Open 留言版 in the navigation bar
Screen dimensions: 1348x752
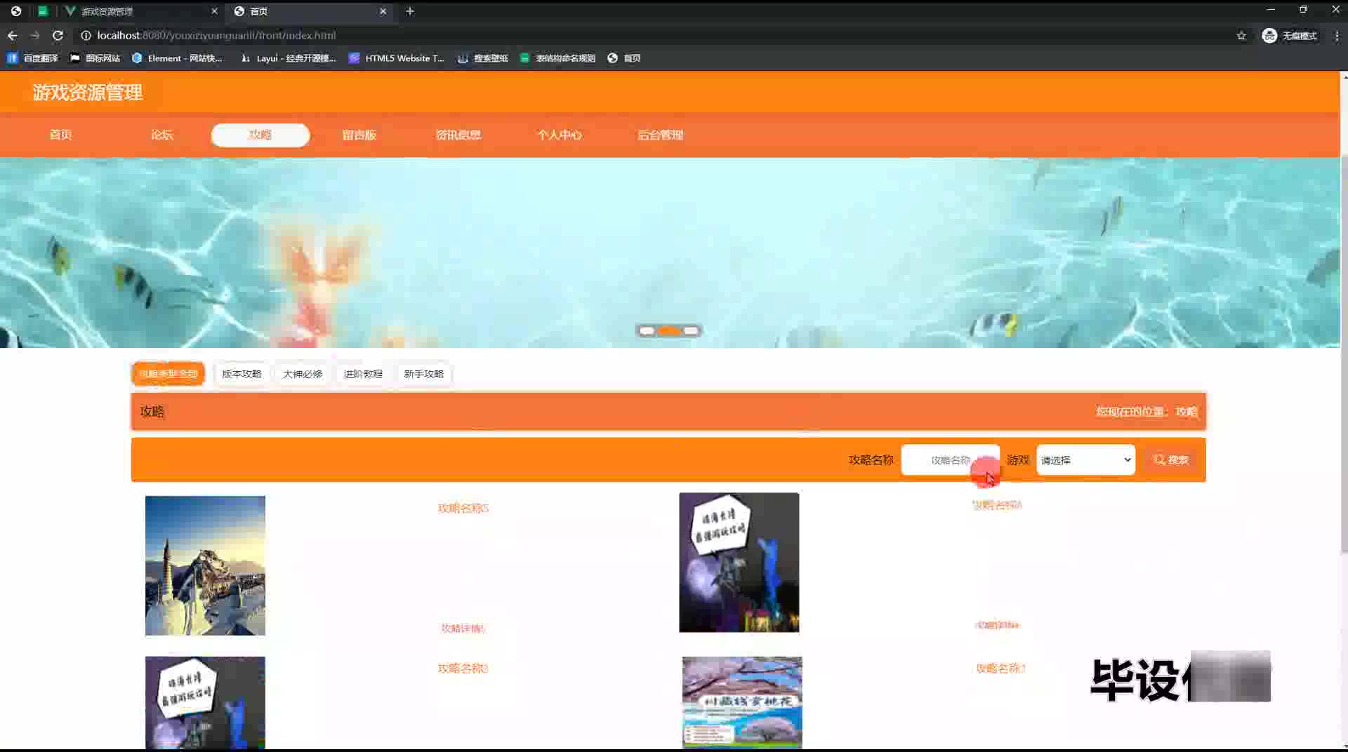[359, 135]
